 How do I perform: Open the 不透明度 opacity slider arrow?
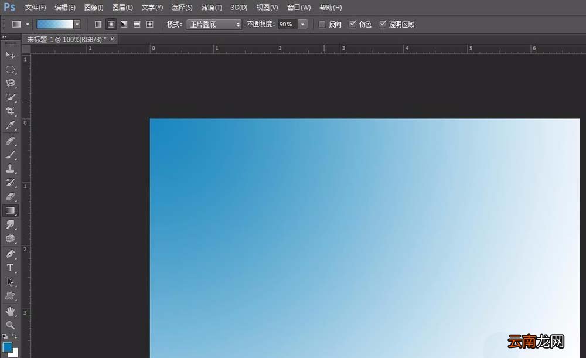pos(303,24)
